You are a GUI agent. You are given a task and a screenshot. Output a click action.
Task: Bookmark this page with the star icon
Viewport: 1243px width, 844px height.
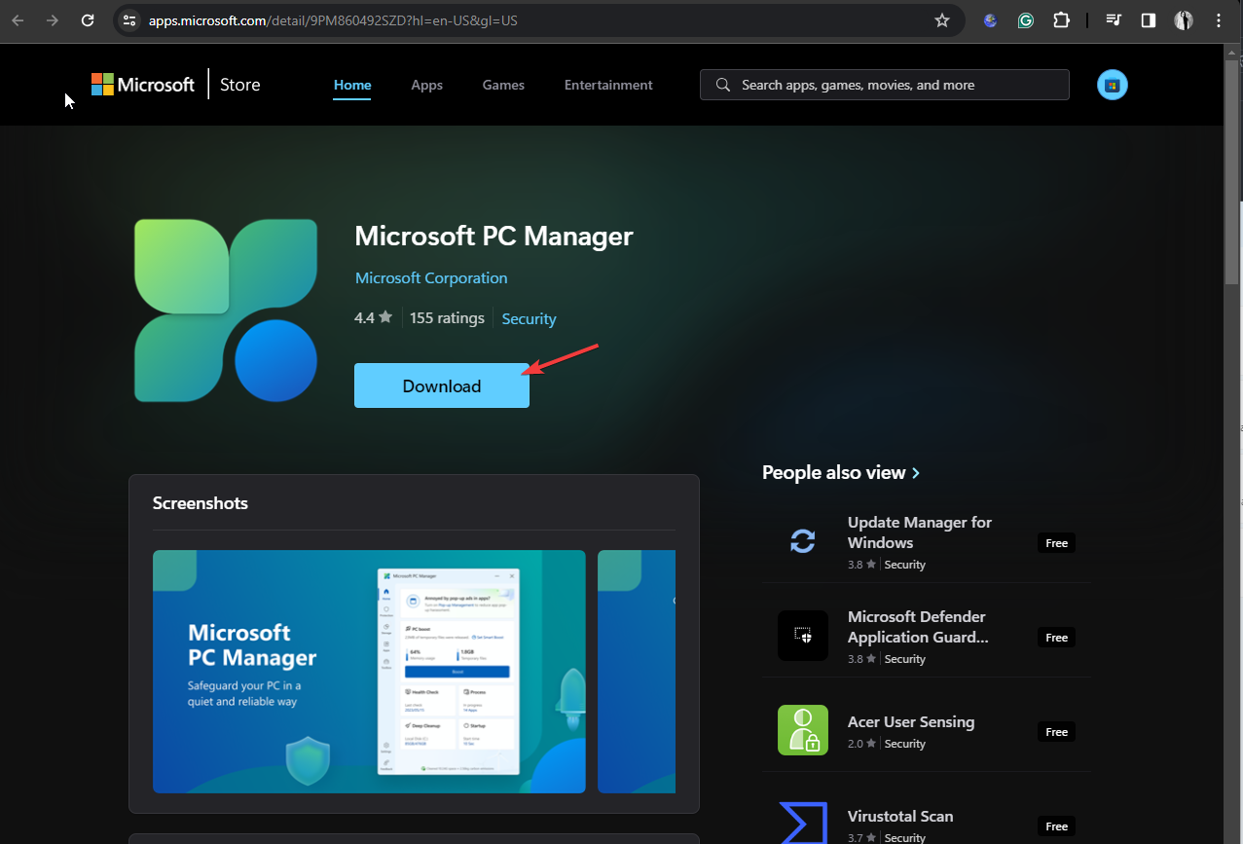point(941,20)
